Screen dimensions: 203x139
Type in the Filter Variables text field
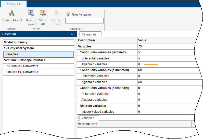tap(84, 21)
